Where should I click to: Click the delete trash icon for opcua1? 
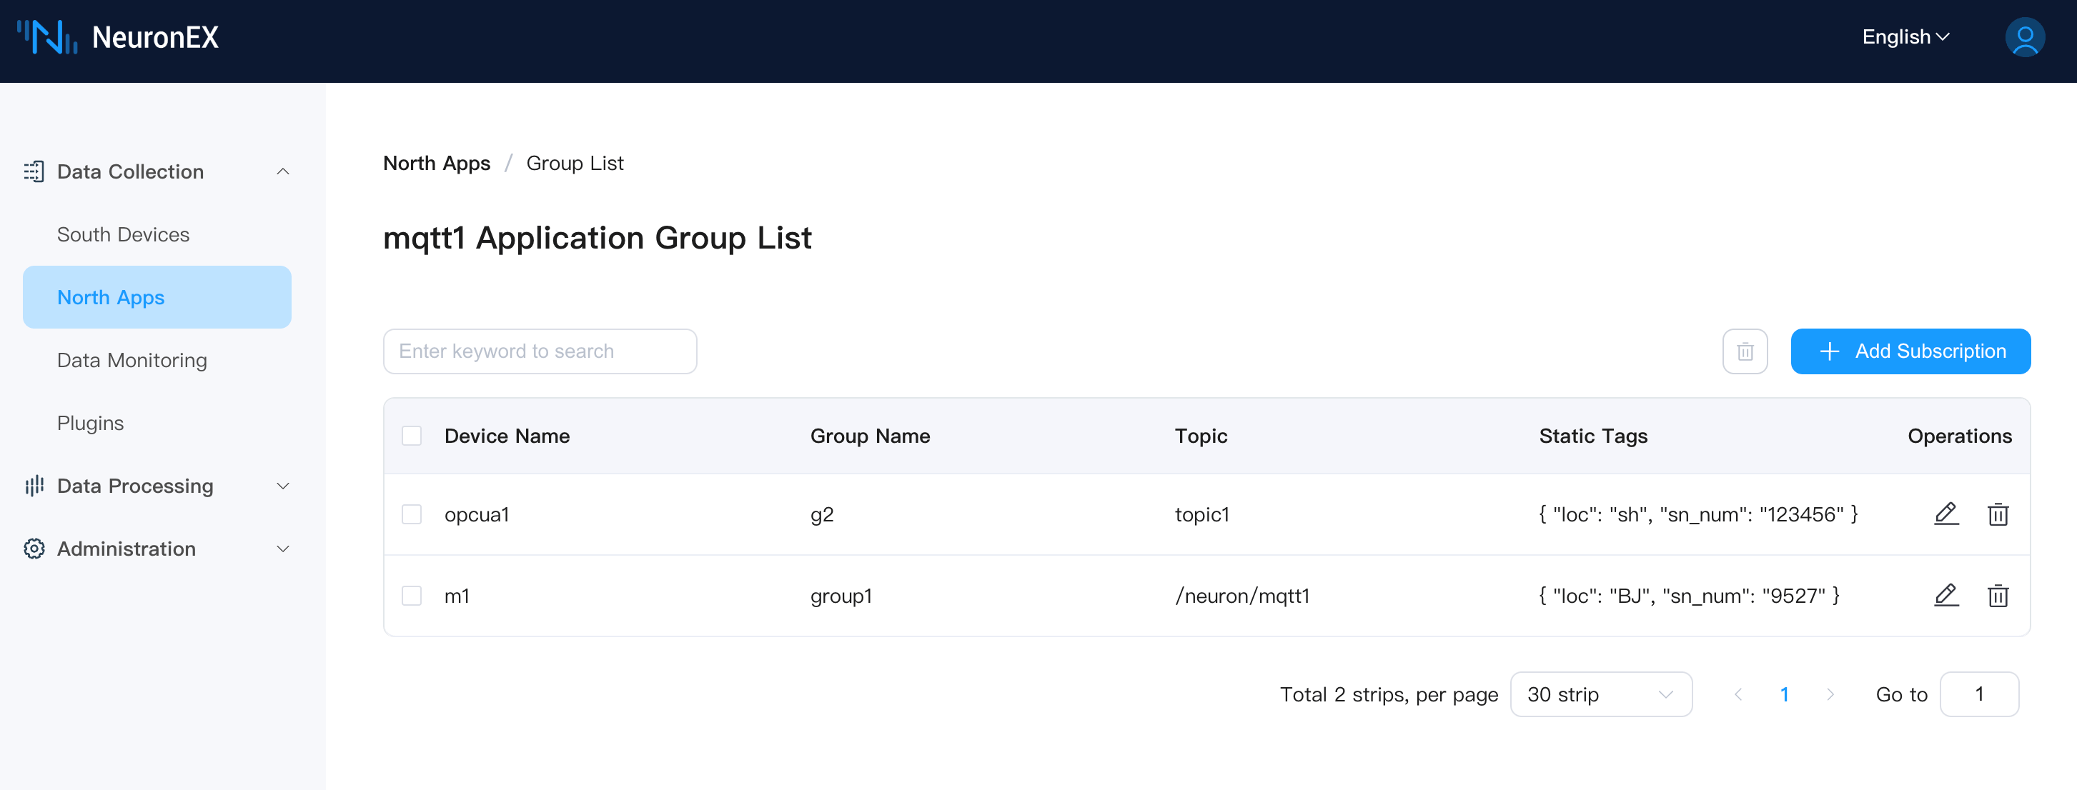tap(1997, 514)
